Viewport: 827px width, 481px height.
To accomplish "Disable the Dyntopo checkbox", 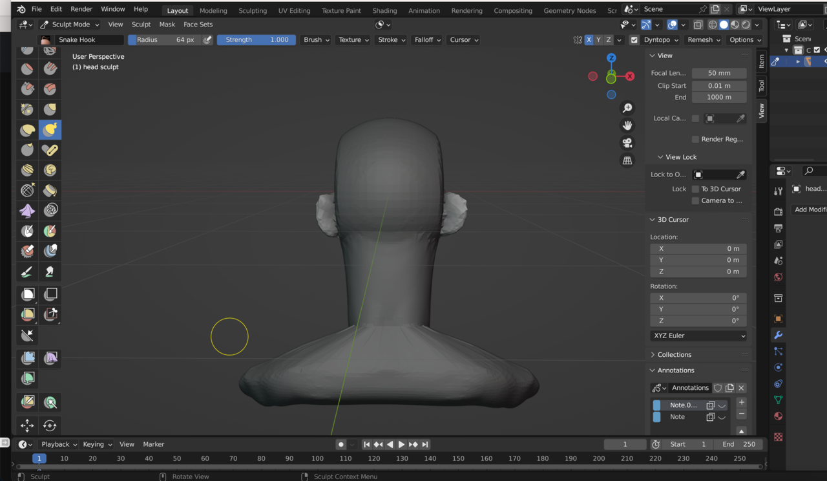I will [634, 40].
